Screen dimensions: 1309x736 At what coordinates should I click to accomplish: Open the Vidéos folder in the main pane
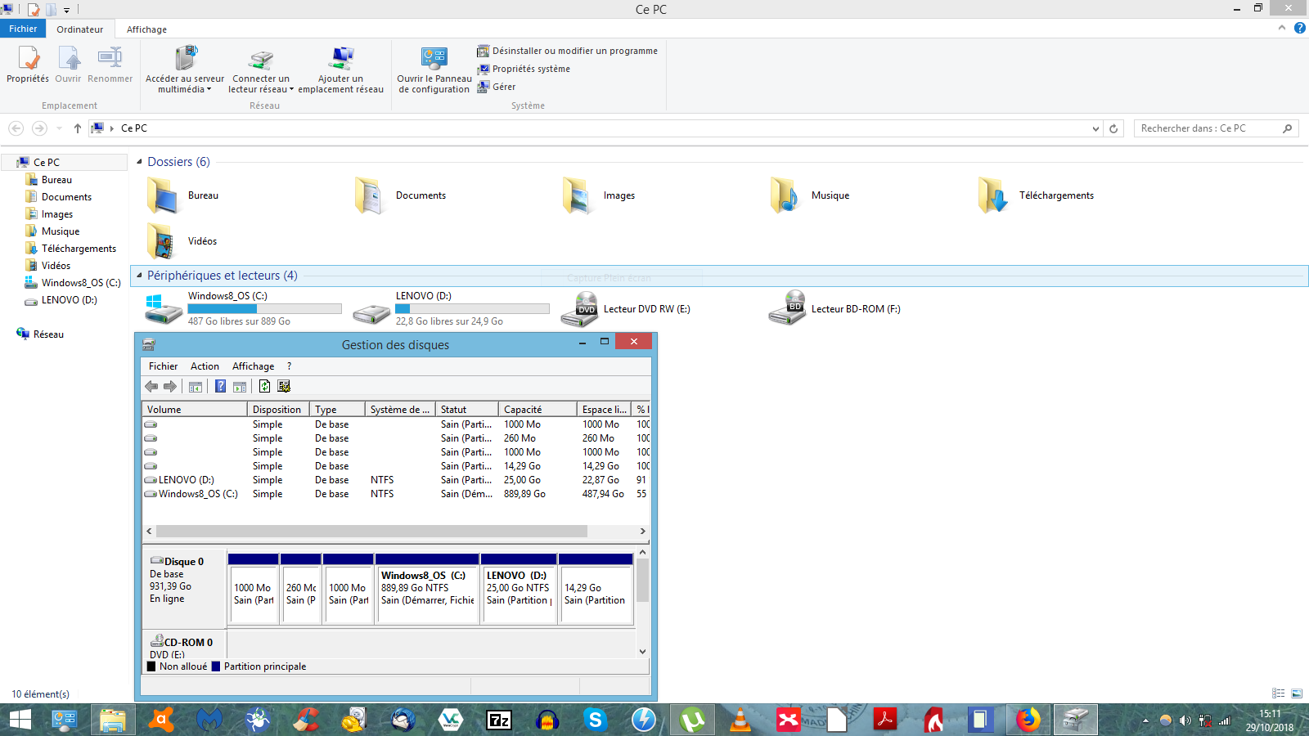[x=182, y=241]
